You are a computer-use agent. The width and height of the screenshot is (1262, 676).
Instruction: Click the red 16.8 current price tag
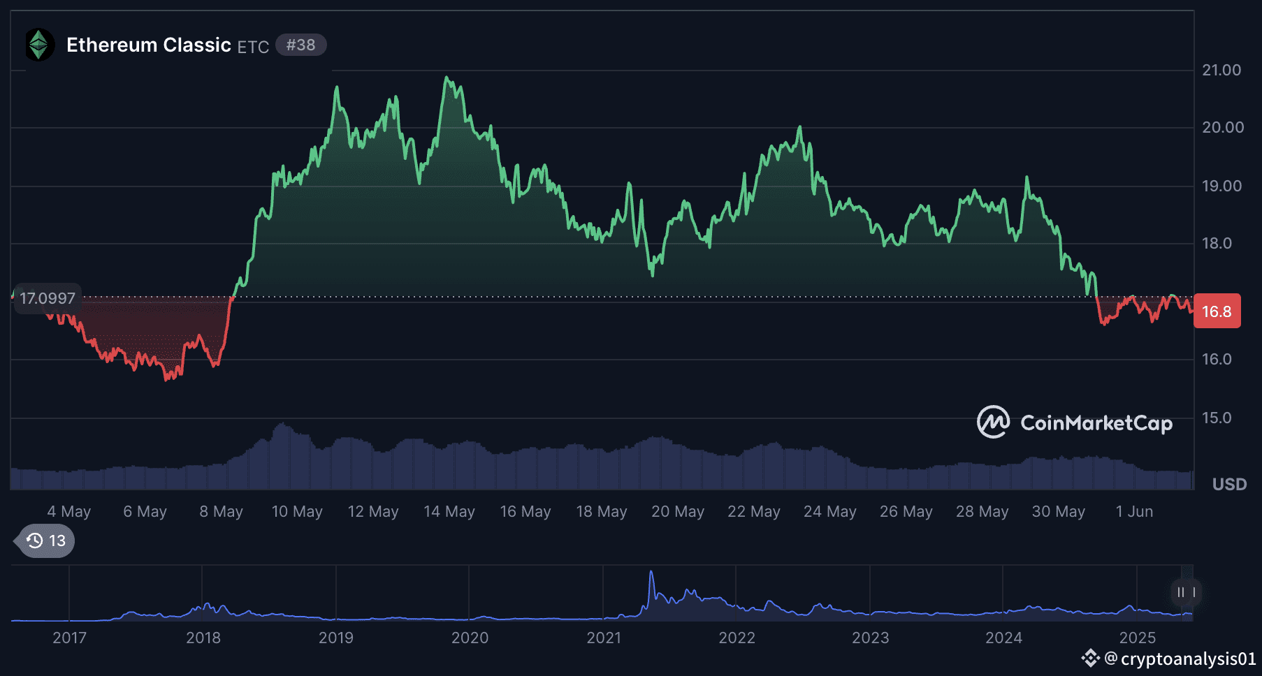[1217, 311]
